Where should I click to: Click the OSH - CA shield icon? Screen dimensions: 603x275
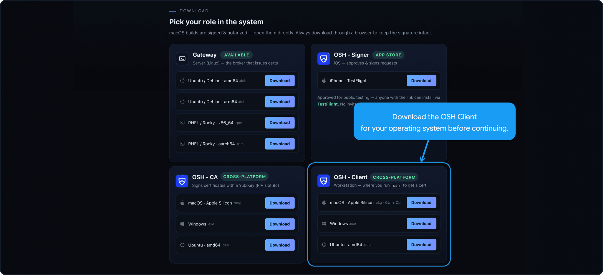(182, 181)
